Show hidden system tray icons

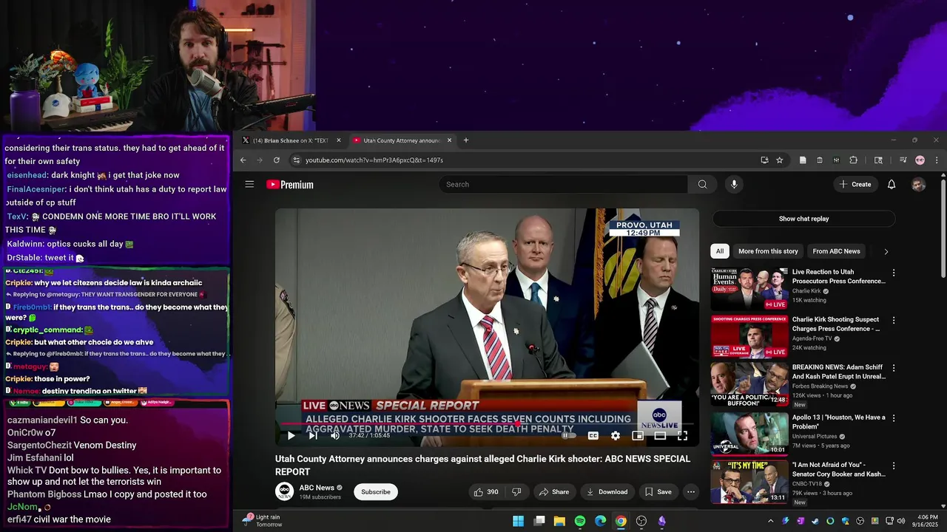[x=770, y=521]
